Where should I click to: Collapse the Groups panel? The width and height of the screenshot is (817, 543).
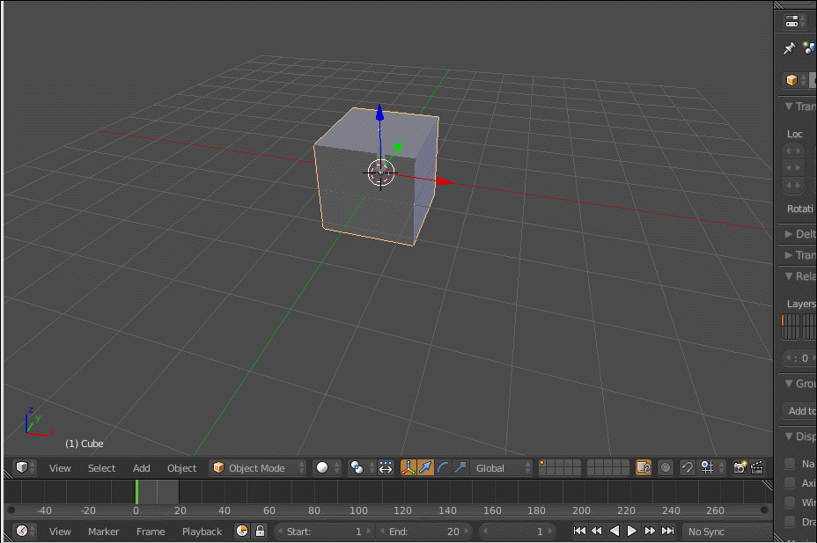(x=789, y=383)
